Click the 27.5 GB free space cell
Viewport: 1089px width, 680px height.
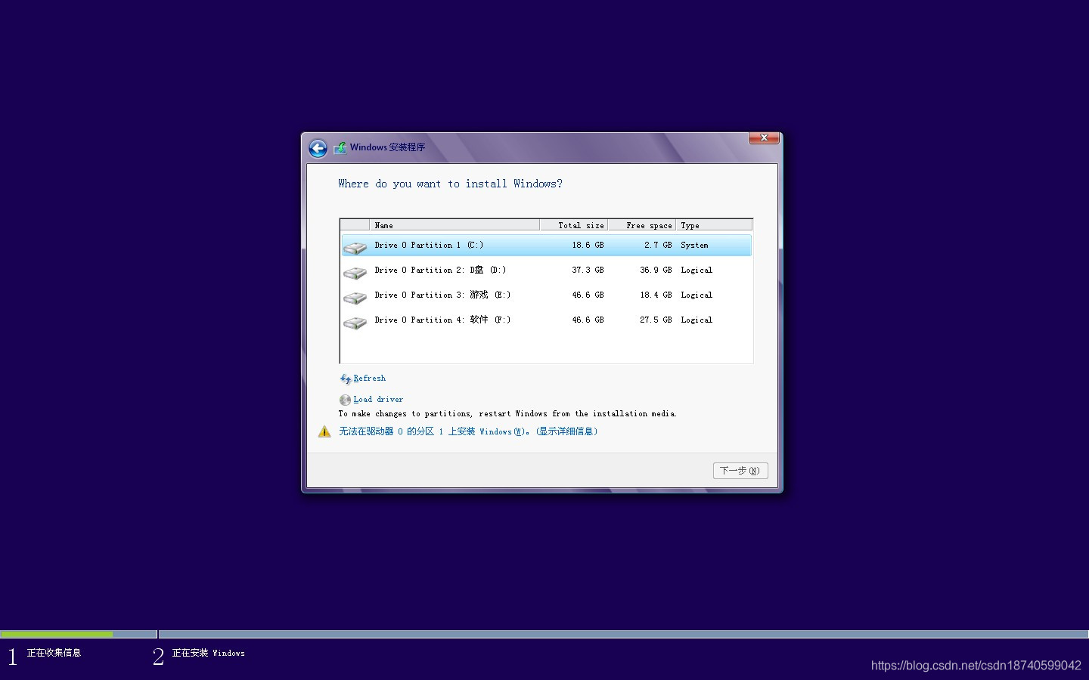(x=656, y=320)
